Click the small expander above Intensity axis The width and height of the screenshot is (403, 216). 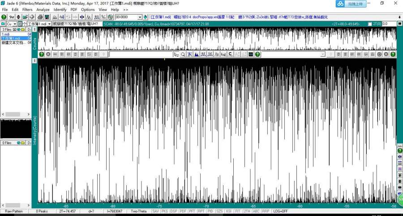(x=34, y=61)
